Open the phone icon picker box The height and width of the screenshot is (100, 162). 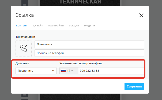pyautogui.click(x=24, y=49)
